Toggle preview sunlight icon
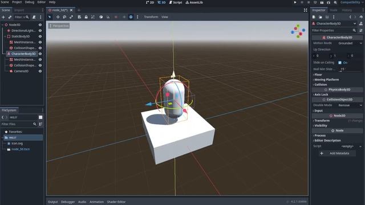Screen dimensions: 365x205 pyautogui.click(x=116, y=17)
